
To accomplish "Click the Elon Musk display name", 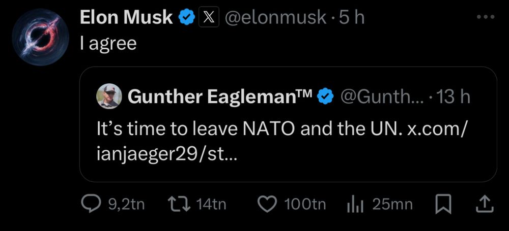I will pos(126,17).
